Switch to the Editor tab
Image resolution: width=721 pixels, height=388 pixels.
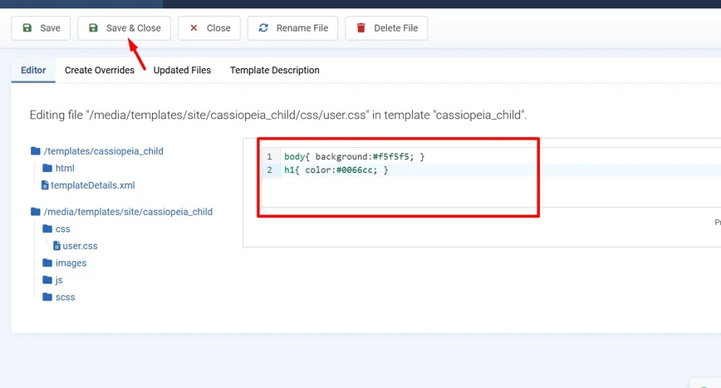tap(33, 71)
